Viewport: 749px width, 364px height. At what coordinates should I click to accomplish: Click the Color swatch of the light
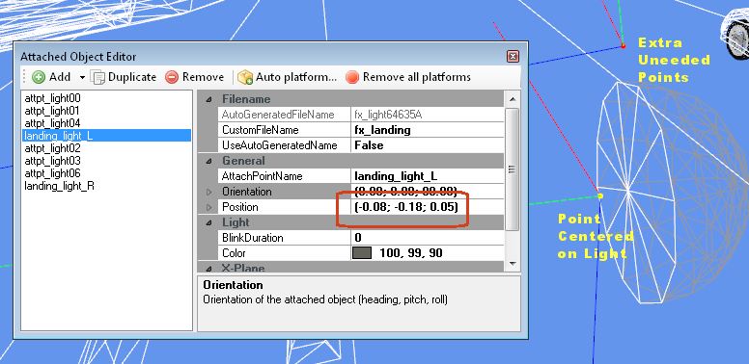(362, 253)
